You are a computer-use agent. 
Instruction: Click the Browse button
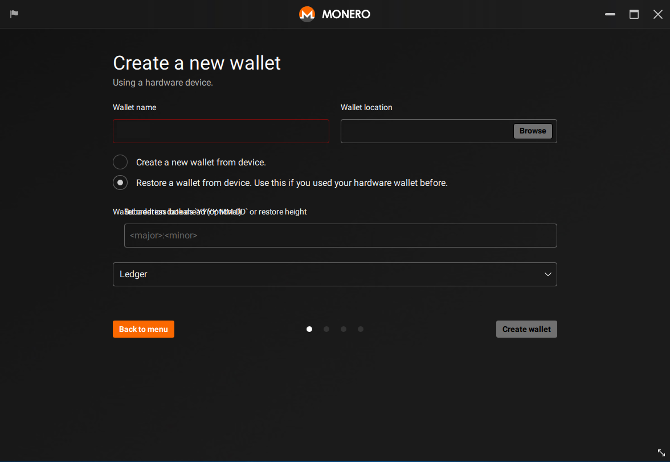[x=532, y=131]
